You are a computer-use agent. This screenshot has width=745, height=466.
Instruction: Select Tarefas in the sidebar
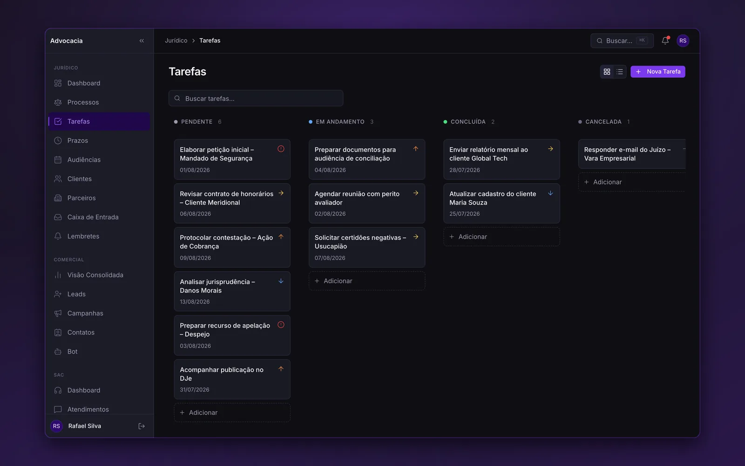click(99, 121)
